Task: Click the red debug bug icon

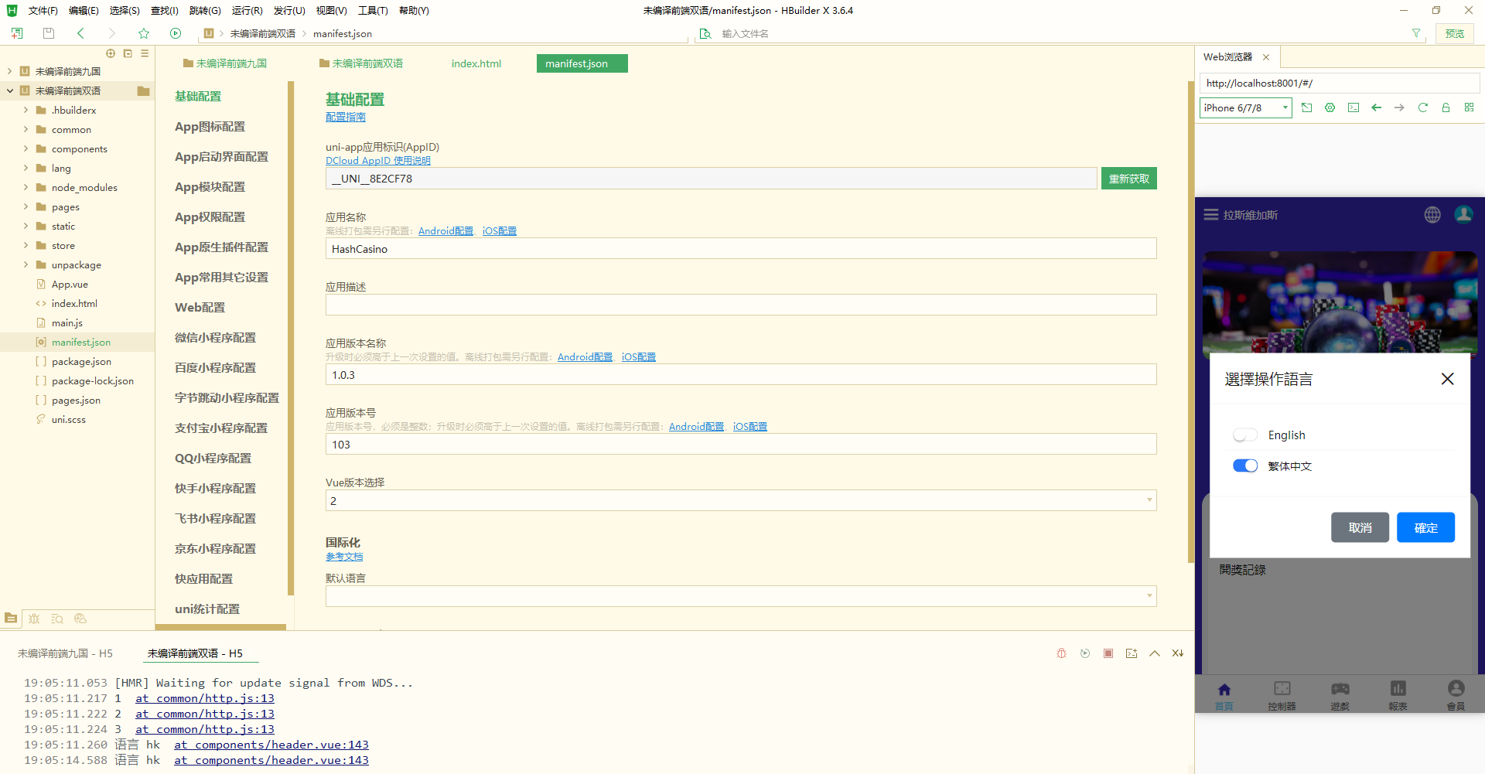Action: point(1061,653)
